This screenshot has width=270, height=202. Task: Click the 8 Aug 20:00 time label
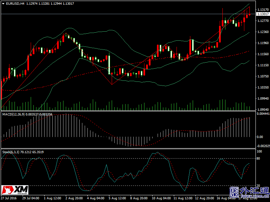139,198
